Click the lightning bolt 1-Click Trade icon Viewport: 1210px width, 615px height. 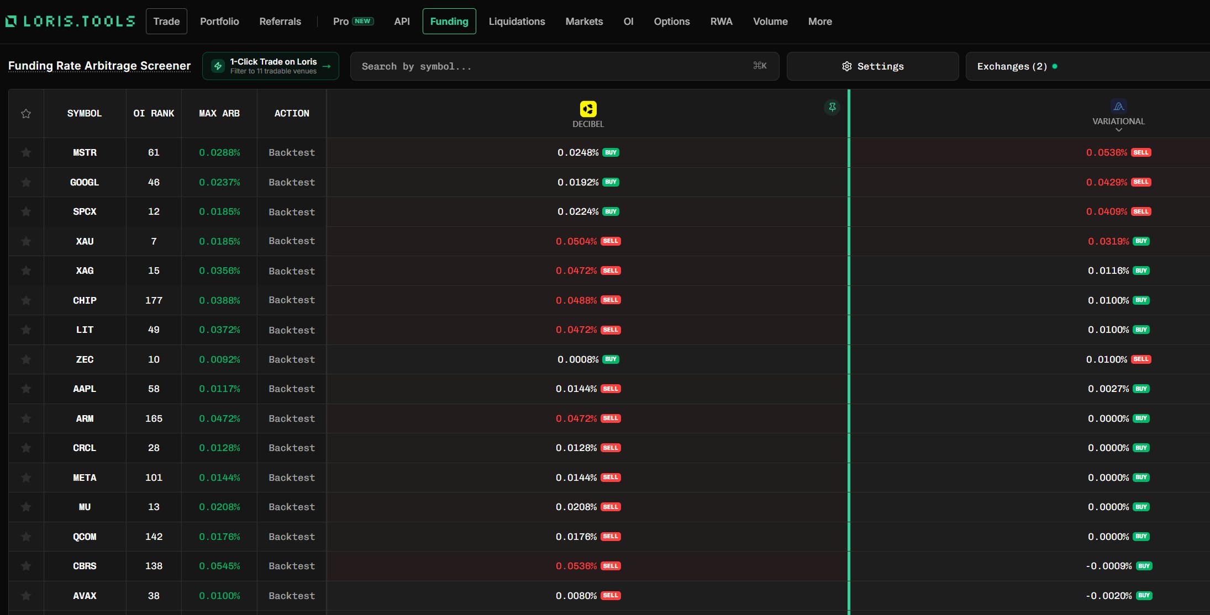(x=218, y=66)
